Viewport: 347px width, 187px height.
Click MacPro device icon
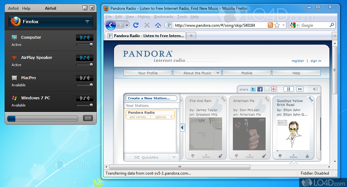pos(14,78)
